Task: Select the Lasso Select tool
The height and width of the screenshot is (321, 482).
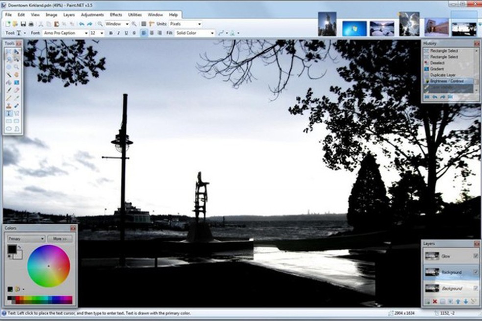Action: coord(9,60)
